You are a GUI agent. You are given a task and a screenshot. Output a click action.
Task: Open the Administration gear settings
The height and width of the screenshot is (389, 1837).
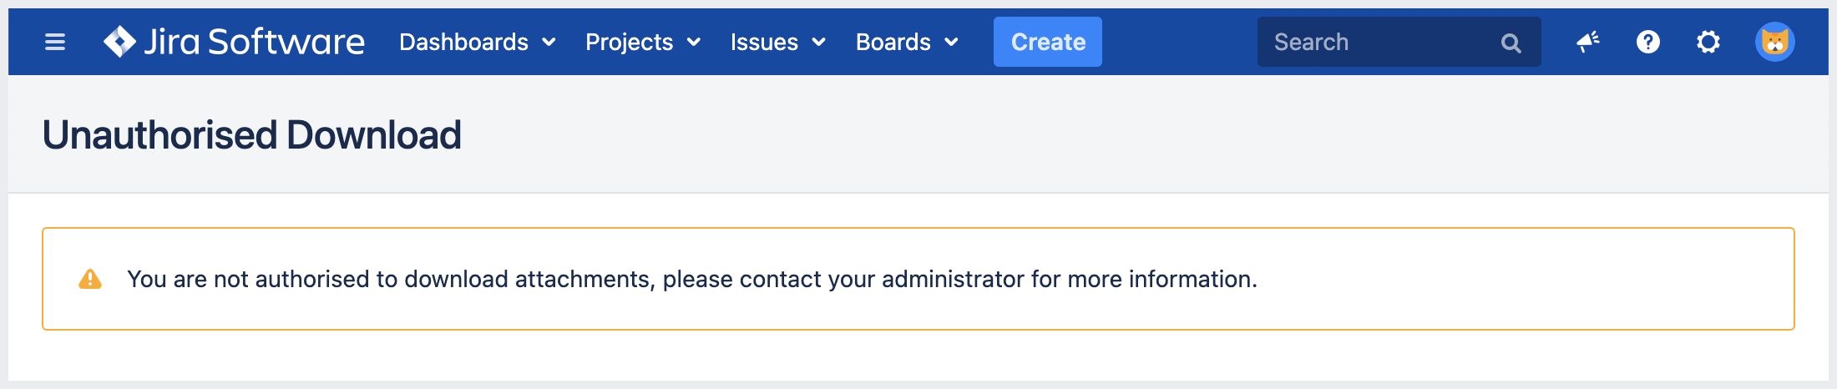(1708, 42)
